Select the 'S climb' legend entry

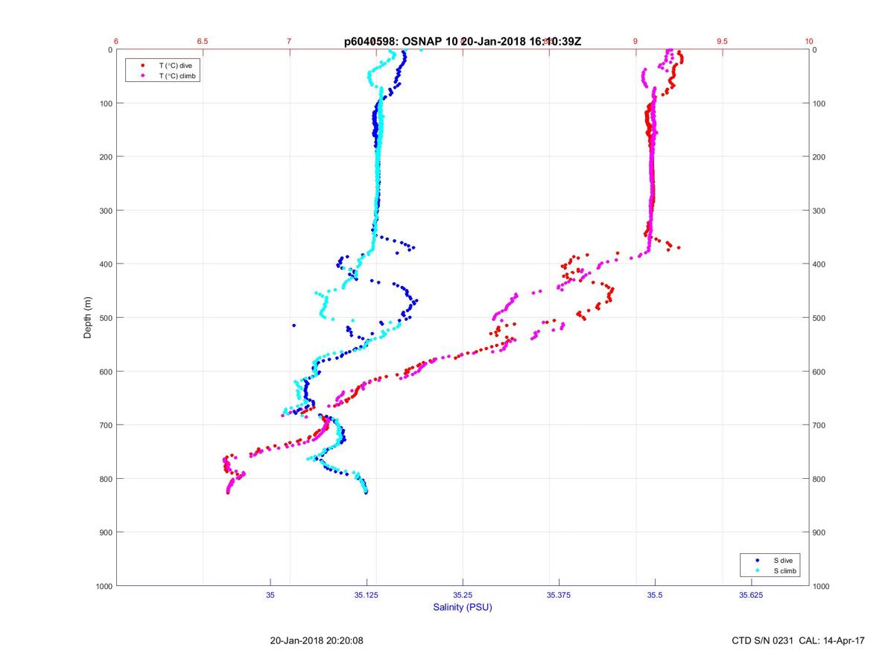(x=784, y=570)
